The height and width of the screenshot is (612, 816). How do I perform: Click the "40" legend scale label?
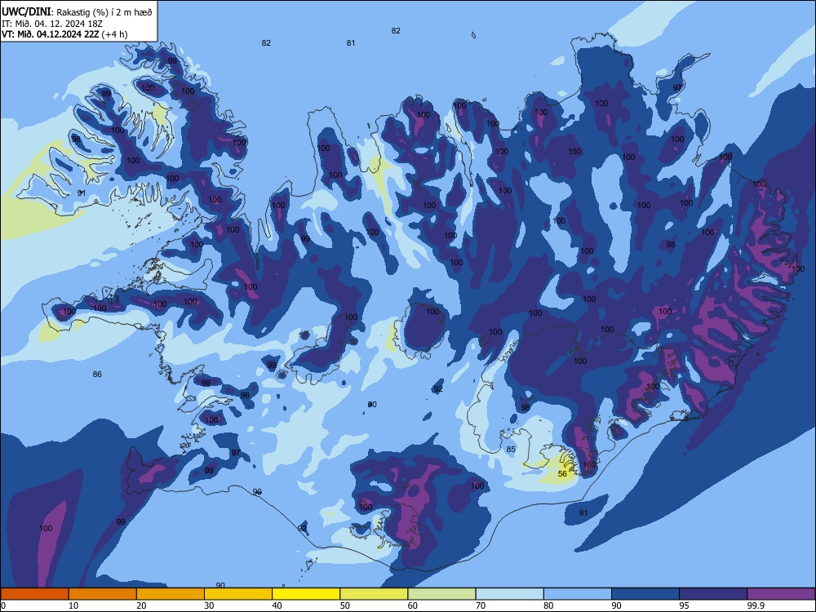(277, 605)
